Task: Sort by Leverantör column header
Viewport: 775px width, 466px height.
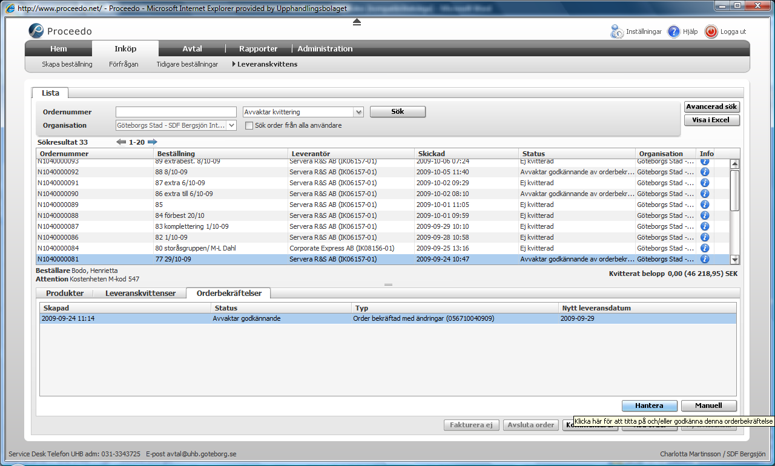Action: (351, 154)
